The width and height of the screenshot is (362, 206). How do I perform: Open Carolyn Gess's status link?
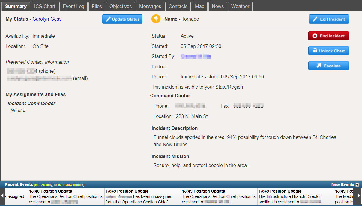(x=47, y=19)
